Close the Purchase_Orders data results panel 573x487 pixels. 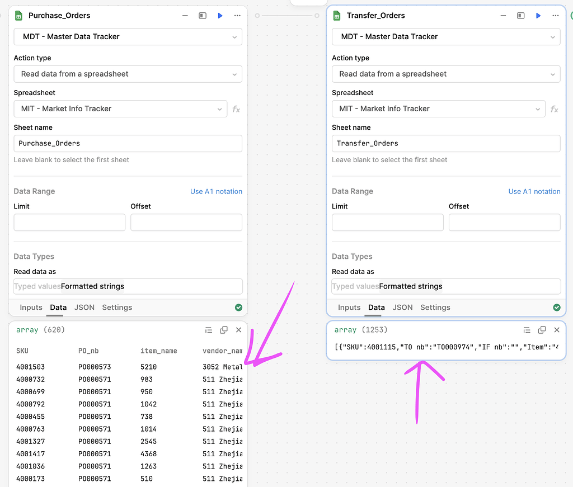click(x=238, y=330)
